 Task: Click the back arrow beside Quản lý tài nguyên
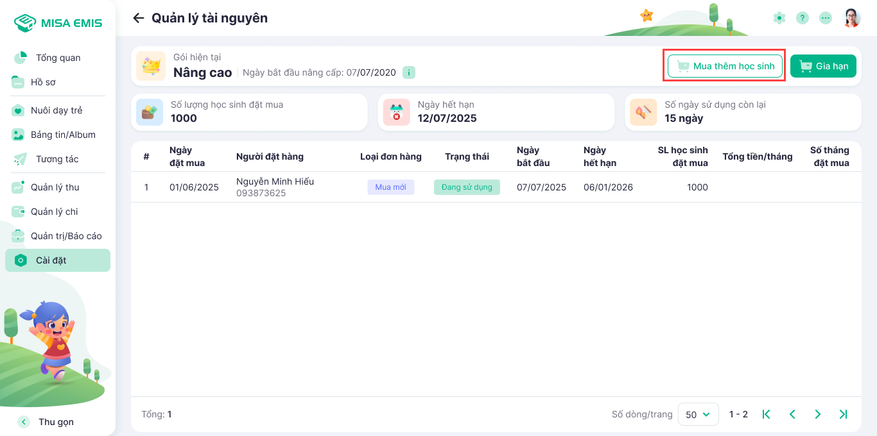138,18
